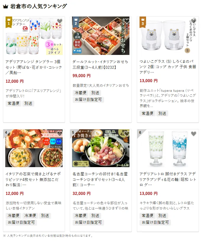This screenshot has width=222, height=243.
Task: Click heart on アデリアレトロ 脚付きグラス
Action: 194,134
